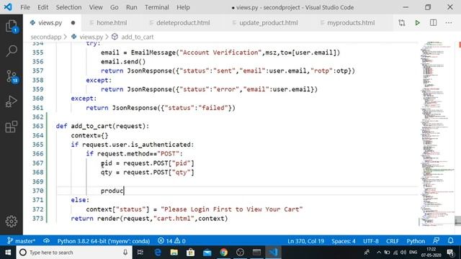Launch Microsoft Edge from taskbar

[158, 253]
